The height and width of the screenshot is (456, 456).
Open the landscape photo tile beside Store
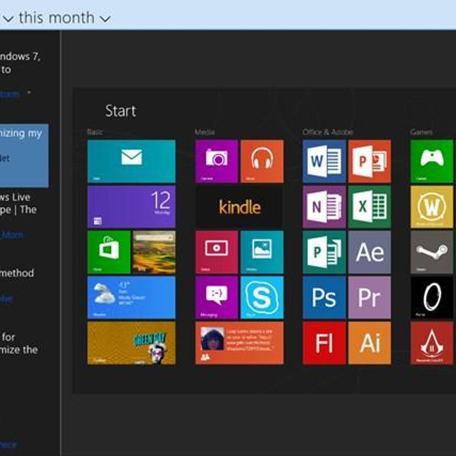coord(154,252)
